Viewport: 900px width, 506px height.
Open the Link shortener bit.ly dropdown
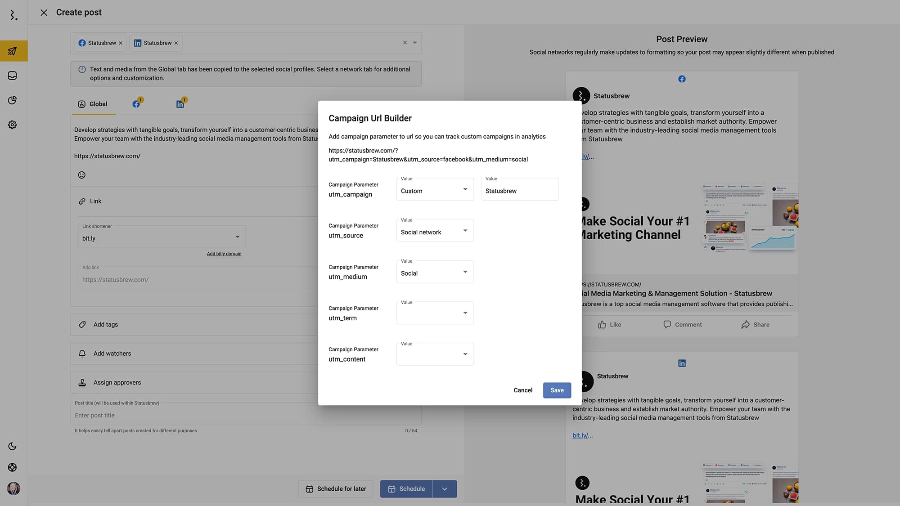tap(162, 237)
